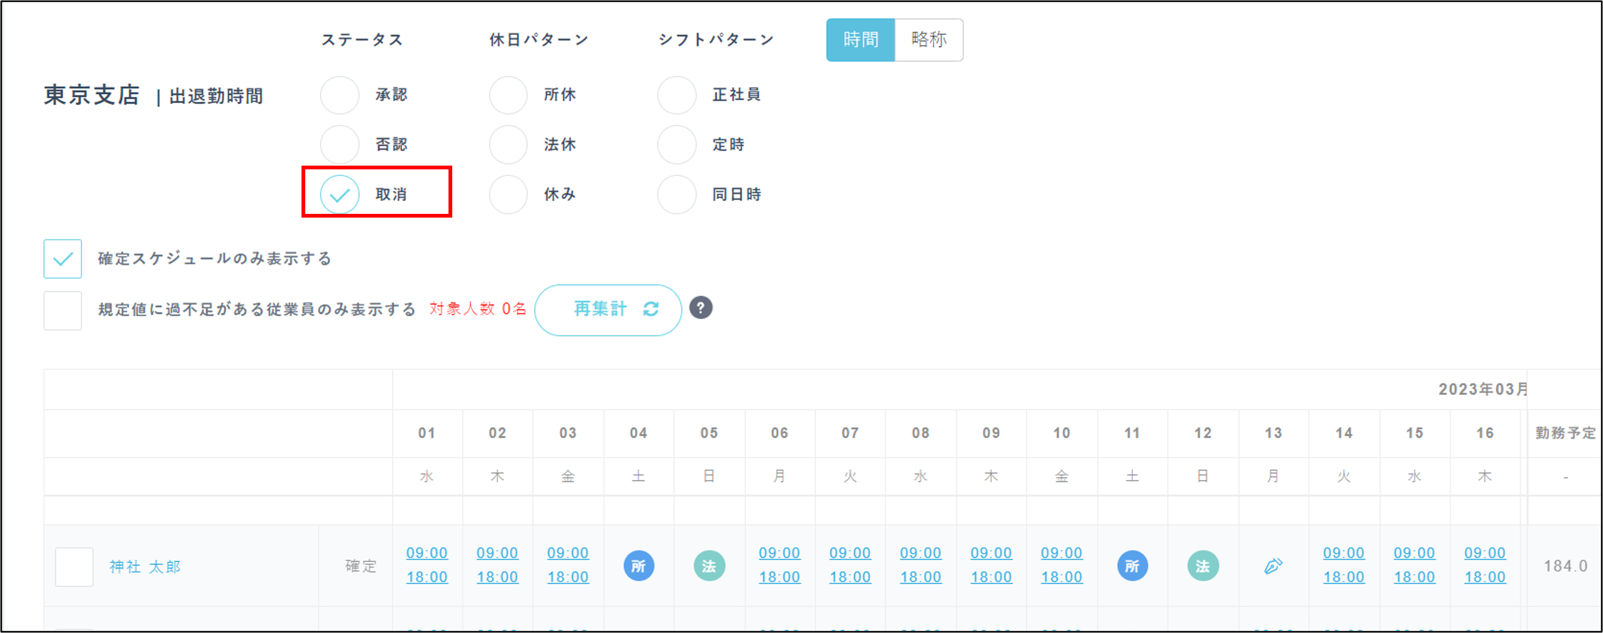Toggle the 承認 status filter
Screen dimensions: 1603x633
(x=340, y=95)
